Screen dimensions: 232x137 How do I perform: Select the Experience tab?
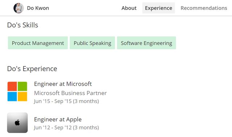[158, 8]
